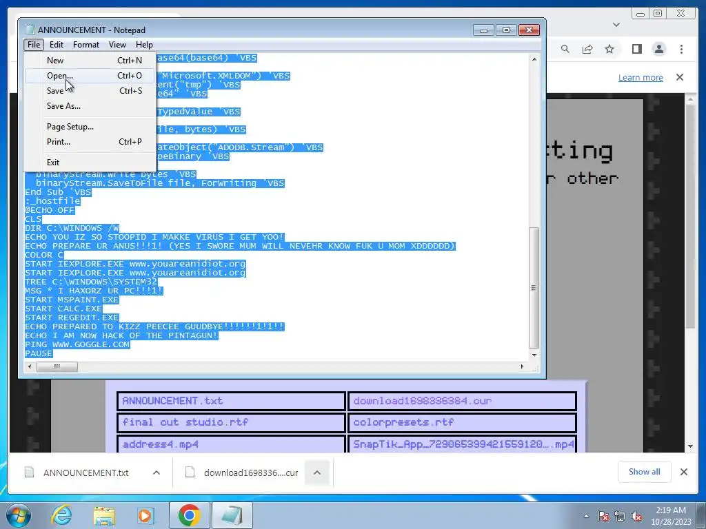The width and height of the screenshot is (706, 529).
Task: Click Notepad scroll up arrow
Action: pos(534,59)
